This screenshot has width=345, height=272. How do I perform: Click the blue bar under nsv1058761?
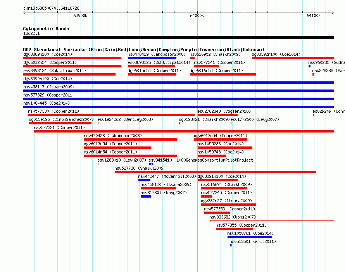(x=250, y=237)
